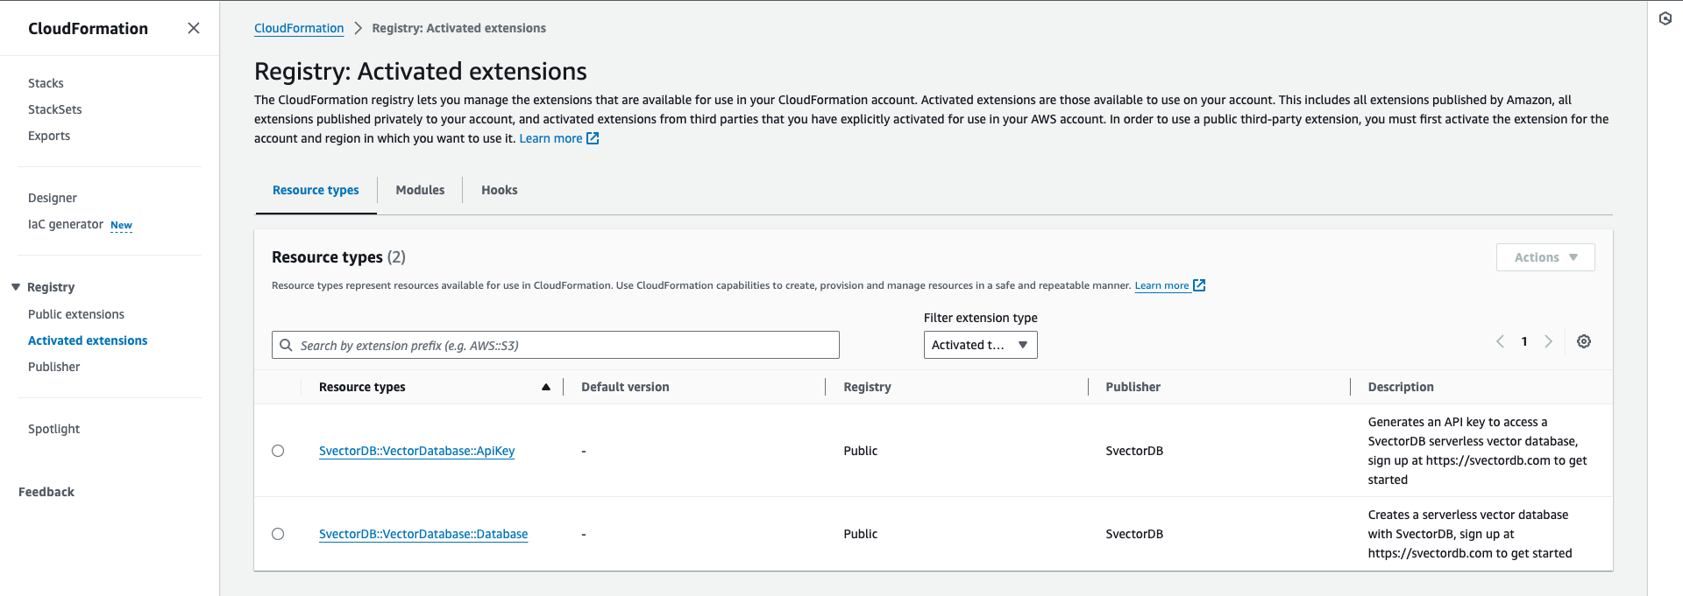
Task: Collapse the Registry navigation section
Action: point(16,287)
